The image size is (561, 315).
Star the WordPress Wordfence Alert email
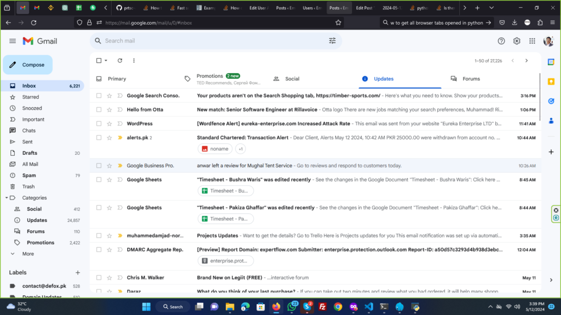point(110,124)
